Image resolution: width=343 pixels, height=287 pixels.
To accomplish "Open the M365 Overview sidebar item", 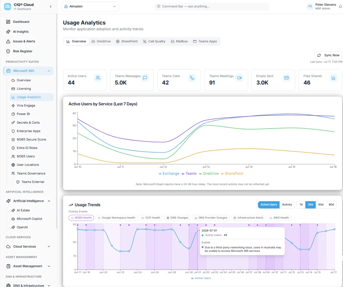I will tap(31, 80).
